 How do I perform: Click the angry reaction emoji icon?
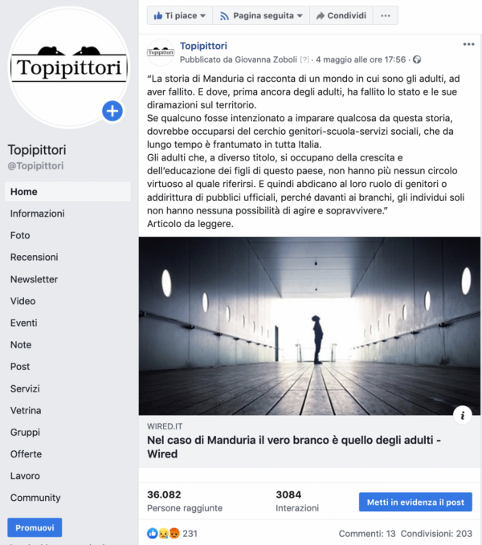[x=174, y=533]
